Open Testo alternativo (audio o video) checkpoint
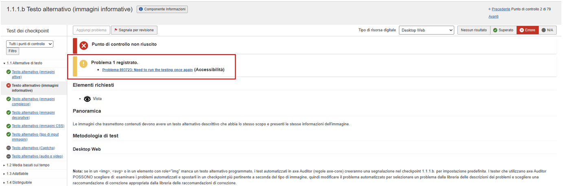Viewport: 563px width, 186px height. (x=37, y=156)
